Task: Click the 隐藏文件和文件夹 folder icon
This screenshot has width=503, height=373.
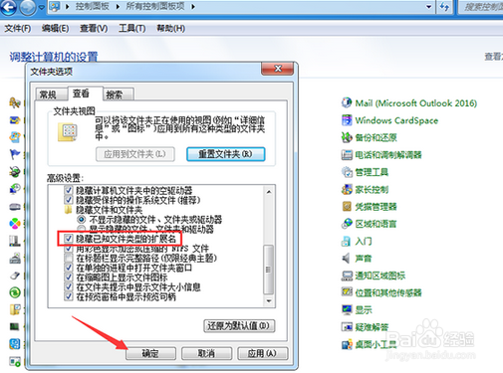Action: pos(68,210)
